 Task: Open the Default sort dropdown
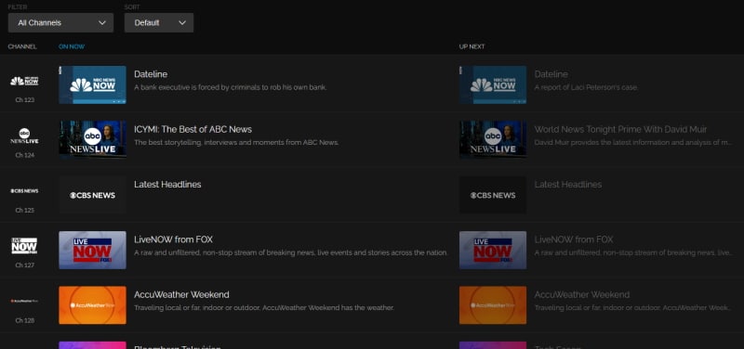(x=159, y=22)
